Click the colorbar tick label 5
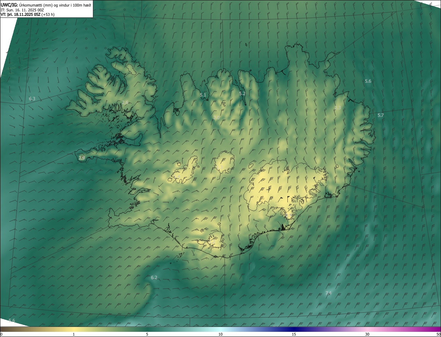The width and height of the screenshot is (441, 337). tap(147, 334)
